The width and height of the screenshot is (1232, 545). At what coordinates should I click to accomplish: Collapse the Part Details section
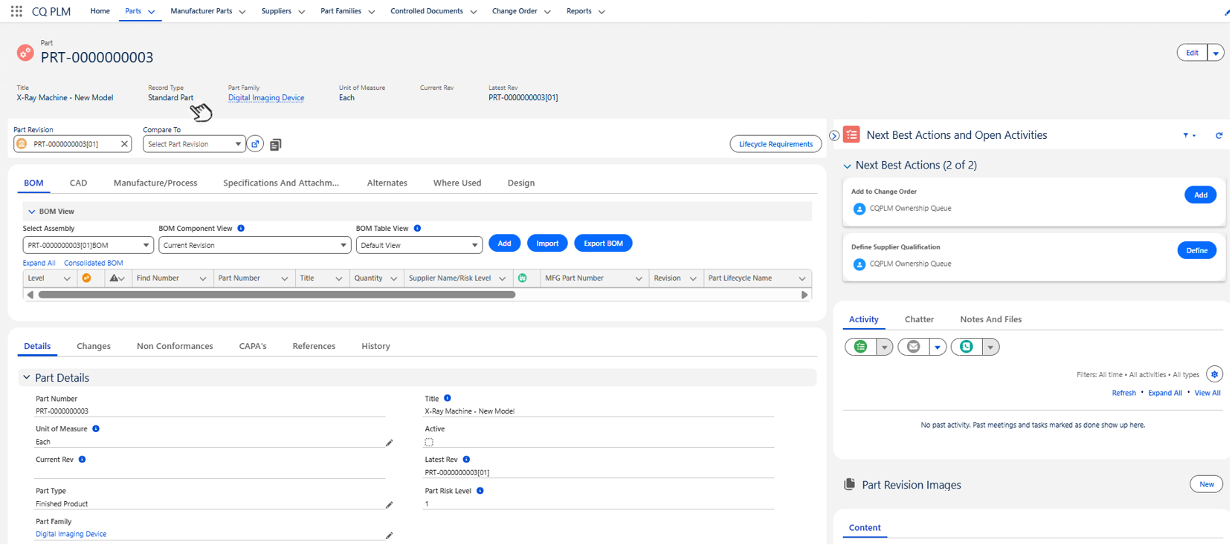coord(27,378)
